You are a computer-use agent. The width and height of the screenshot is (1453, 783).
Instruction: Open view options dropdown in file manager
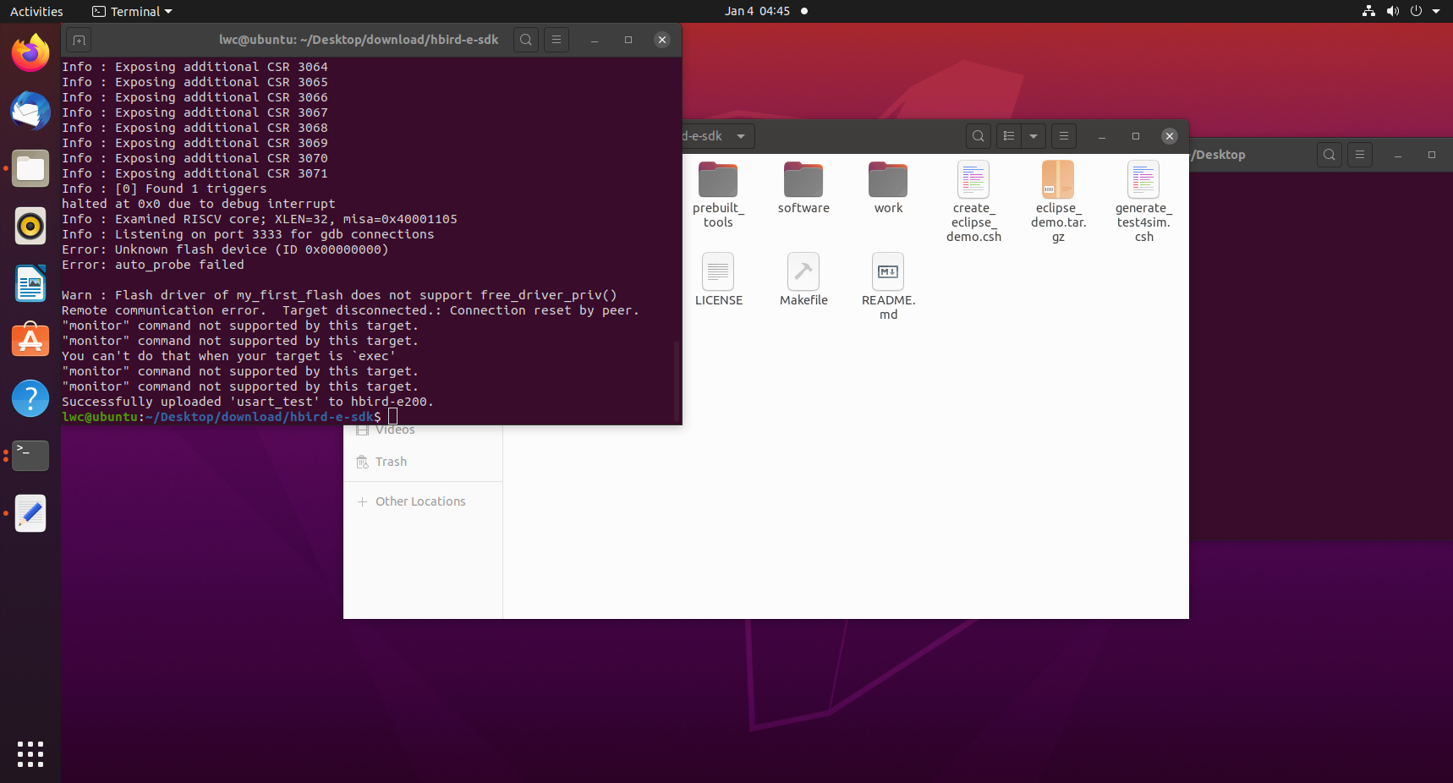pyautogui.click(x=1034, y=136)
